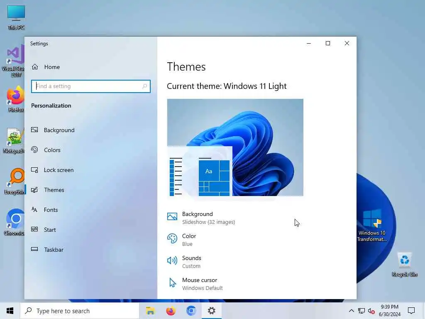
Task: Select the Chromium desktop shortcut
Action: tap(15, 222)
